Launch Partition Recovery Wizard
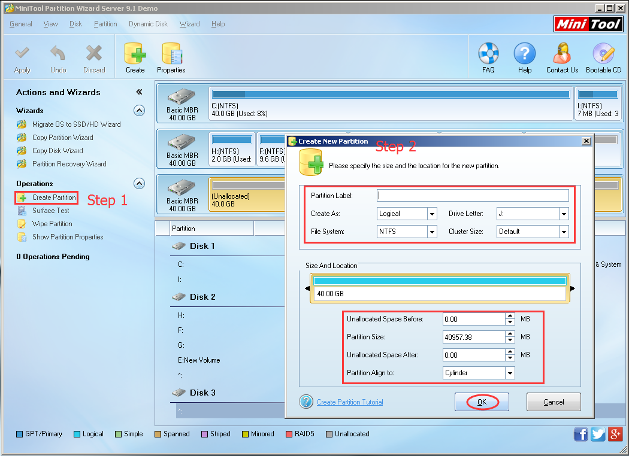The width and height of the screenshot is (629, 456). tap(69, 164)
